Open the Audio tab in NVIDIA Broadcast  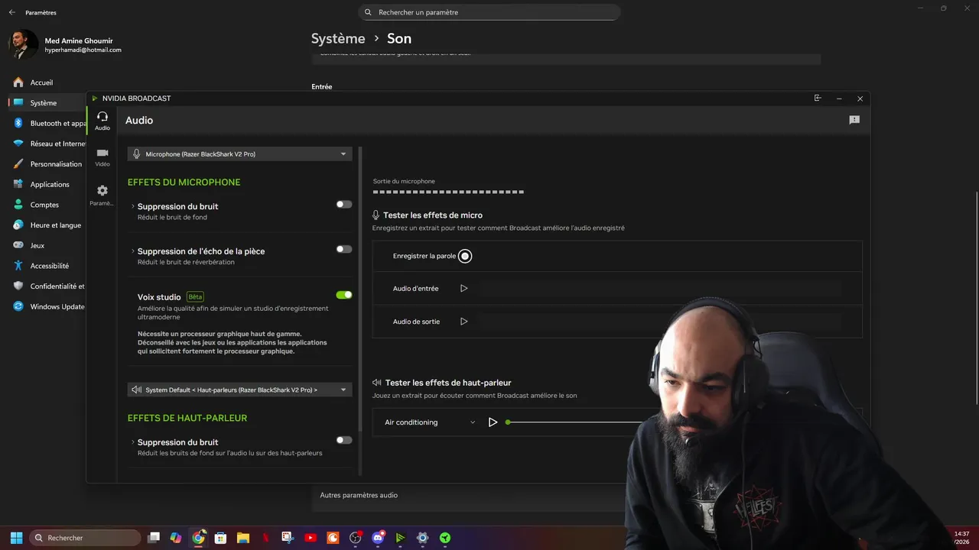pyautogui.click(x=102, y=121)
